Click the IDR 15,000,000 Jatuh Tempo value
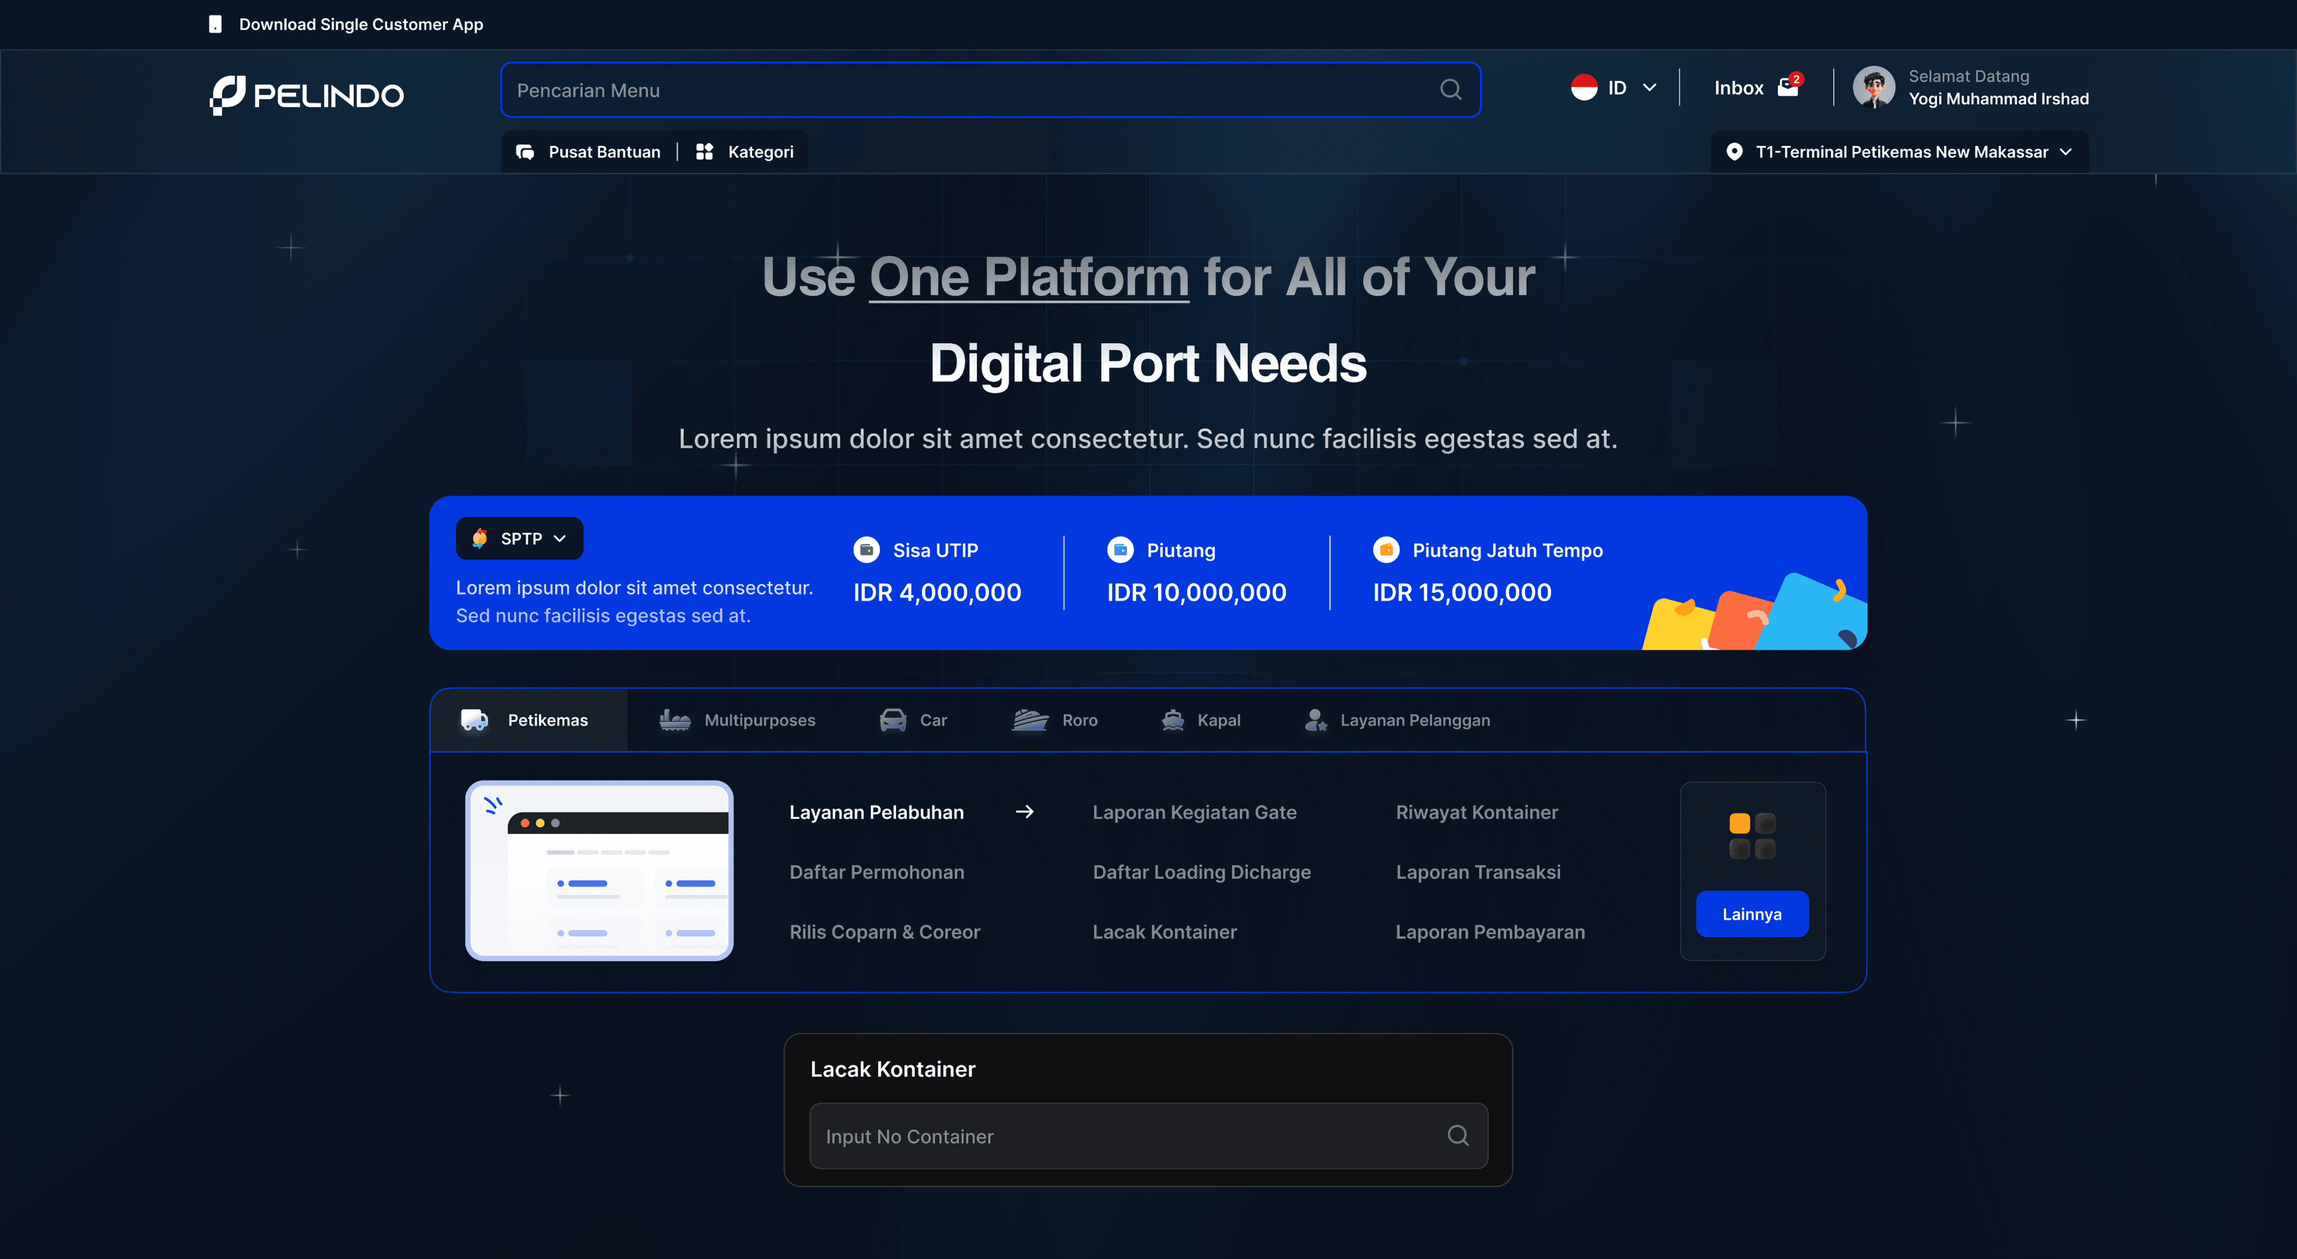 click(x=1461, y=592)
